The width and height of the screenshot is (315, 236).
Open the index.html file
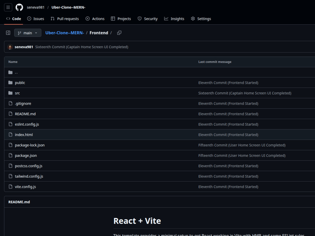point(24,135)
